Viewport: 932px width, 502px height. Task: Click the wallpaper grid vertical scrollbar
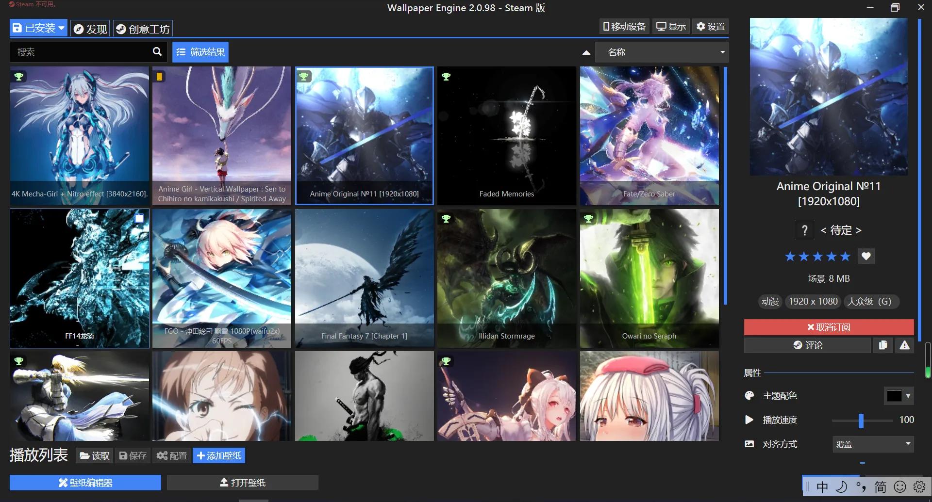tap(725, 186)
